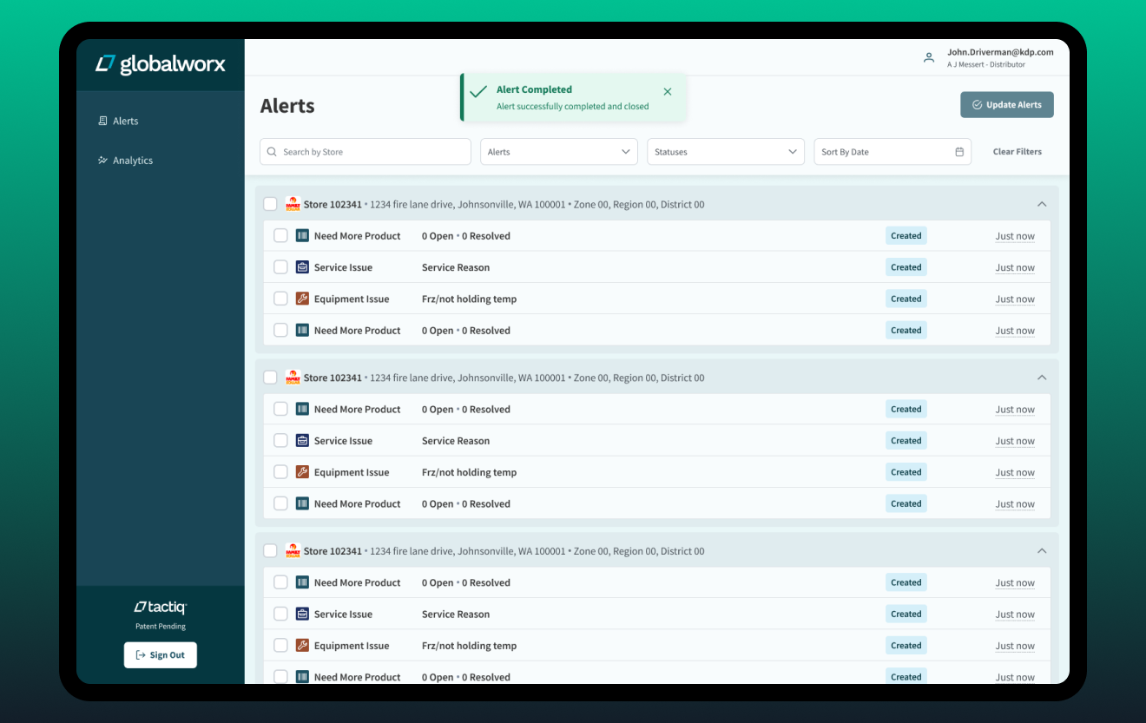Click the barcode icon of the top card's first Need More Product

pos(302,236)
